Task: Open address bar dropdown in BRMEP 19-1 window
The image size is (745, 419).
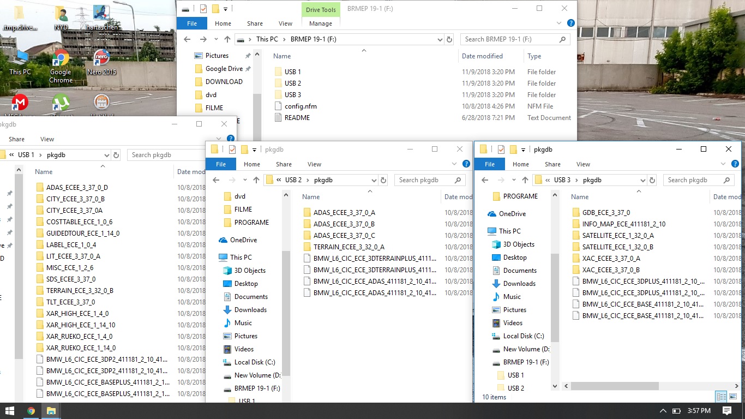Action: 440,39
